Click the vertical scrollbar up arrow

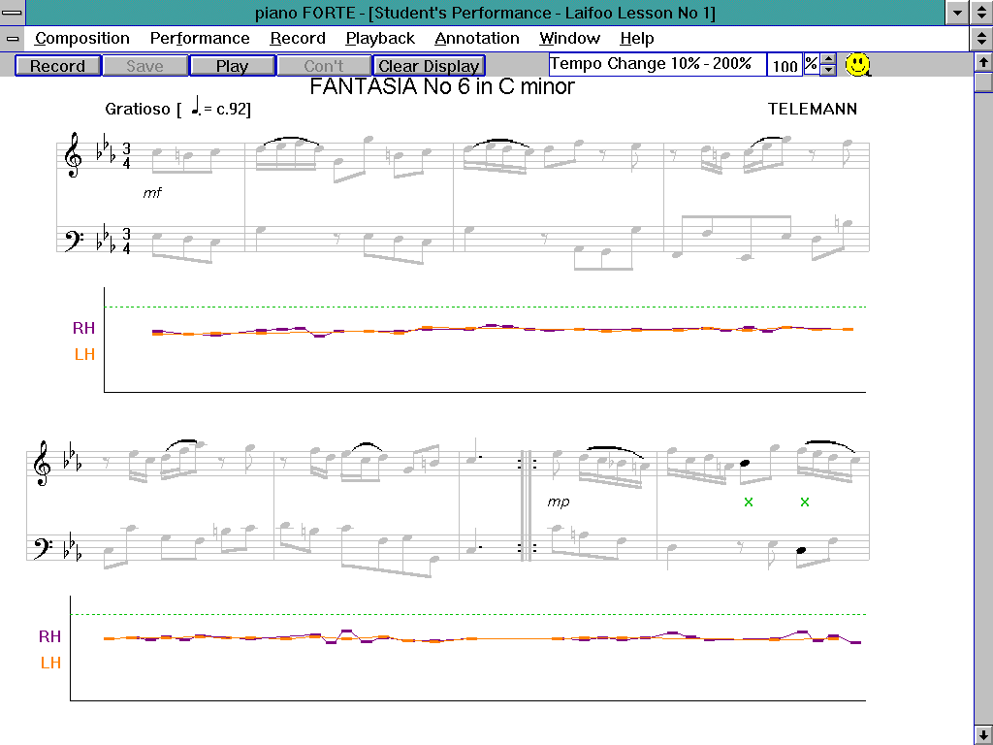pyautogui.click(x=983, y=62)
